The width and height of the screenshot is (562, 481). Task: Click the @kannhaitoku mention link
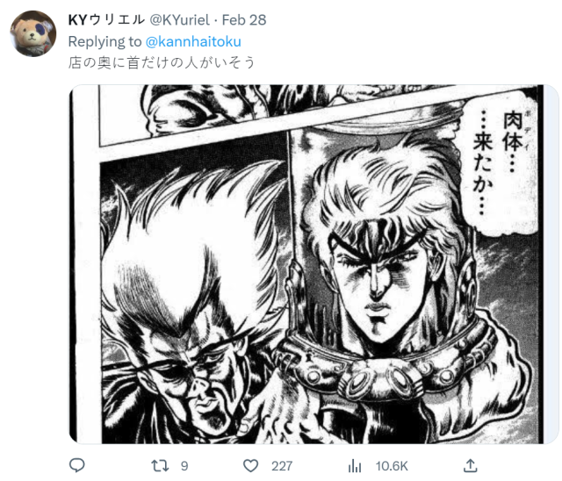click(193, 41)
